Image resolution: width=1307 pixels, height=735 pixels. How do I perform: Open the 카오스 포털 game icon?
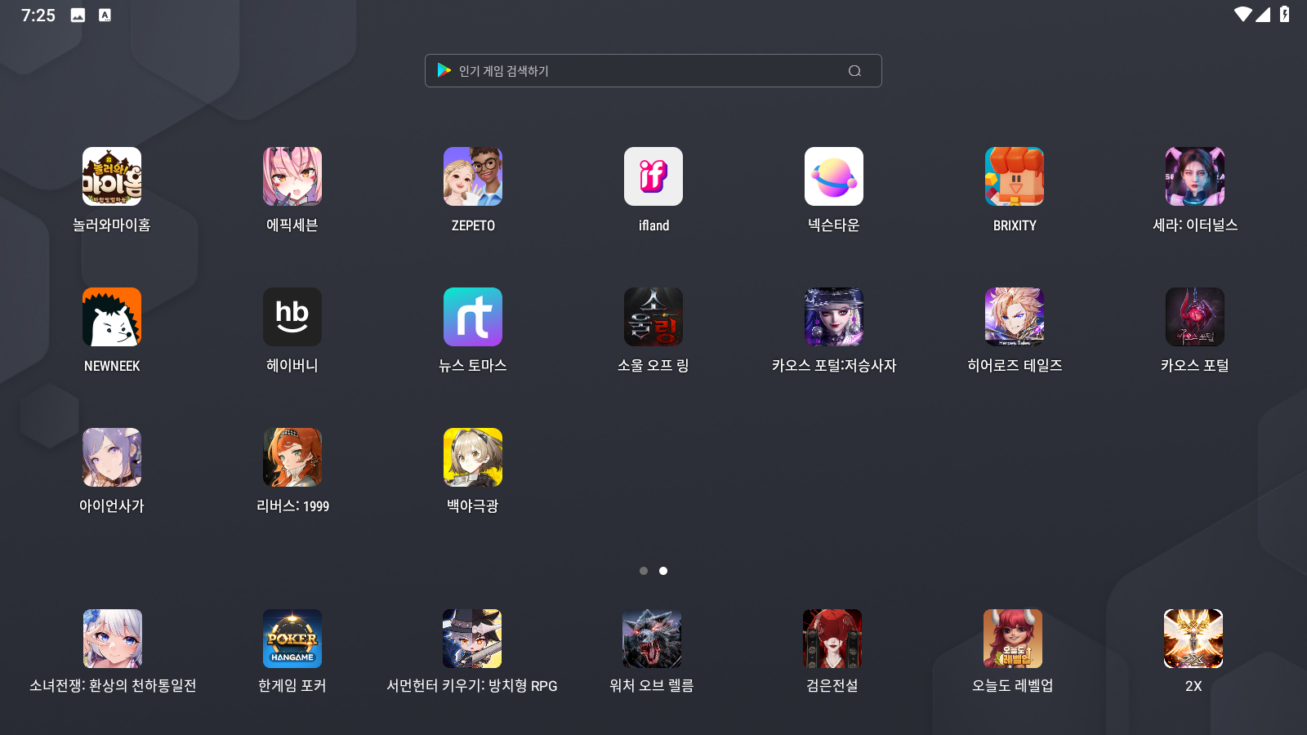click(x=1195, y=317)
